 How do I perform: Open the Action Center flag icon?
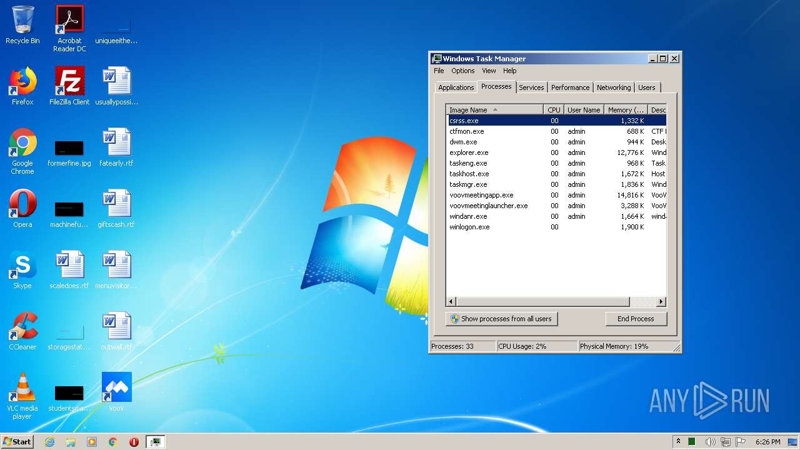tap(741, 442)
